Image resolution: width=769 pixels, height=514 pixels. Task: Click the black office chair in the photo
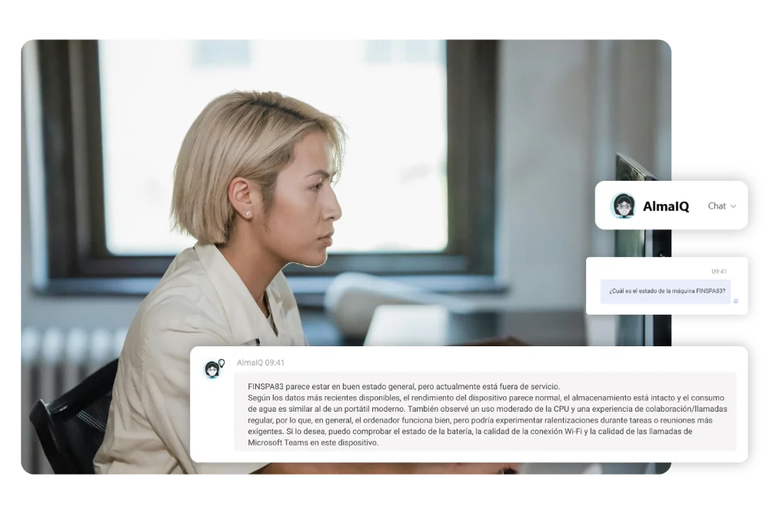(x=74, y=417)
